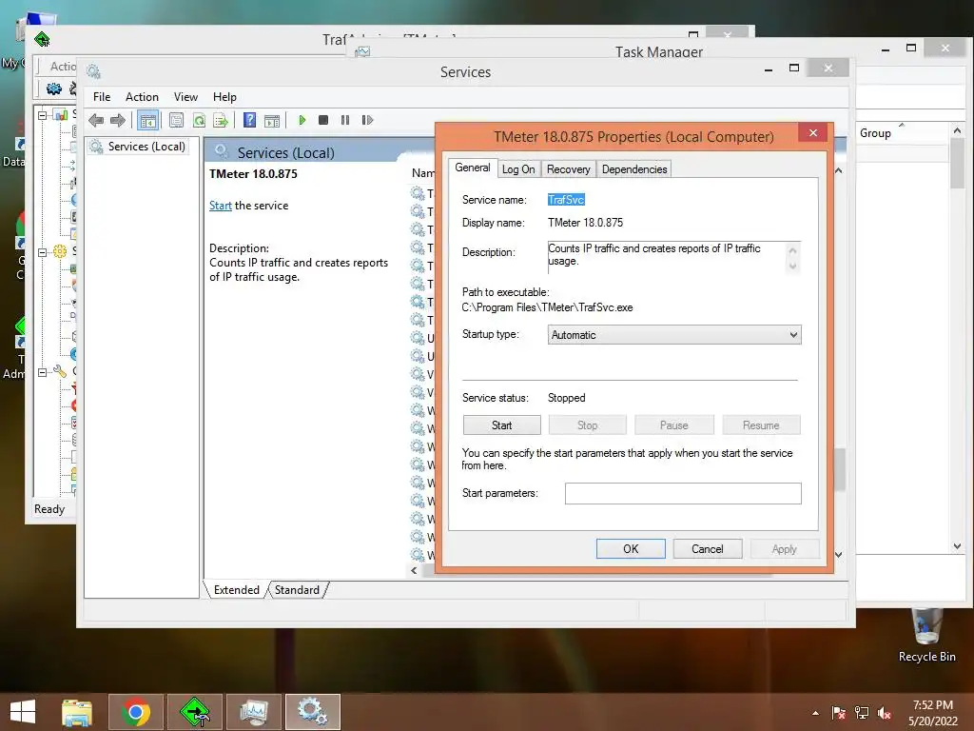This screenshot has width=974, height=731.
Task: Click Cancel in the Properties dialog
Action: (708, 549)
